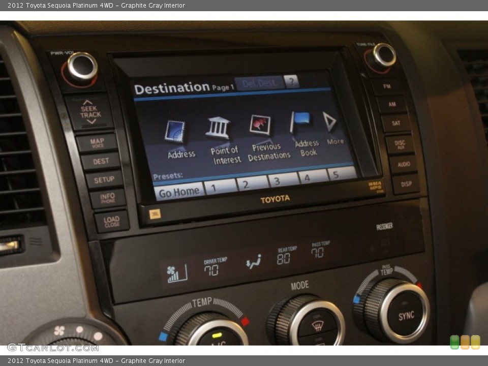This screenshot has width=488, height=366.
Task: Click the SEEK TRACK up arrow
Action: [88, 103]
